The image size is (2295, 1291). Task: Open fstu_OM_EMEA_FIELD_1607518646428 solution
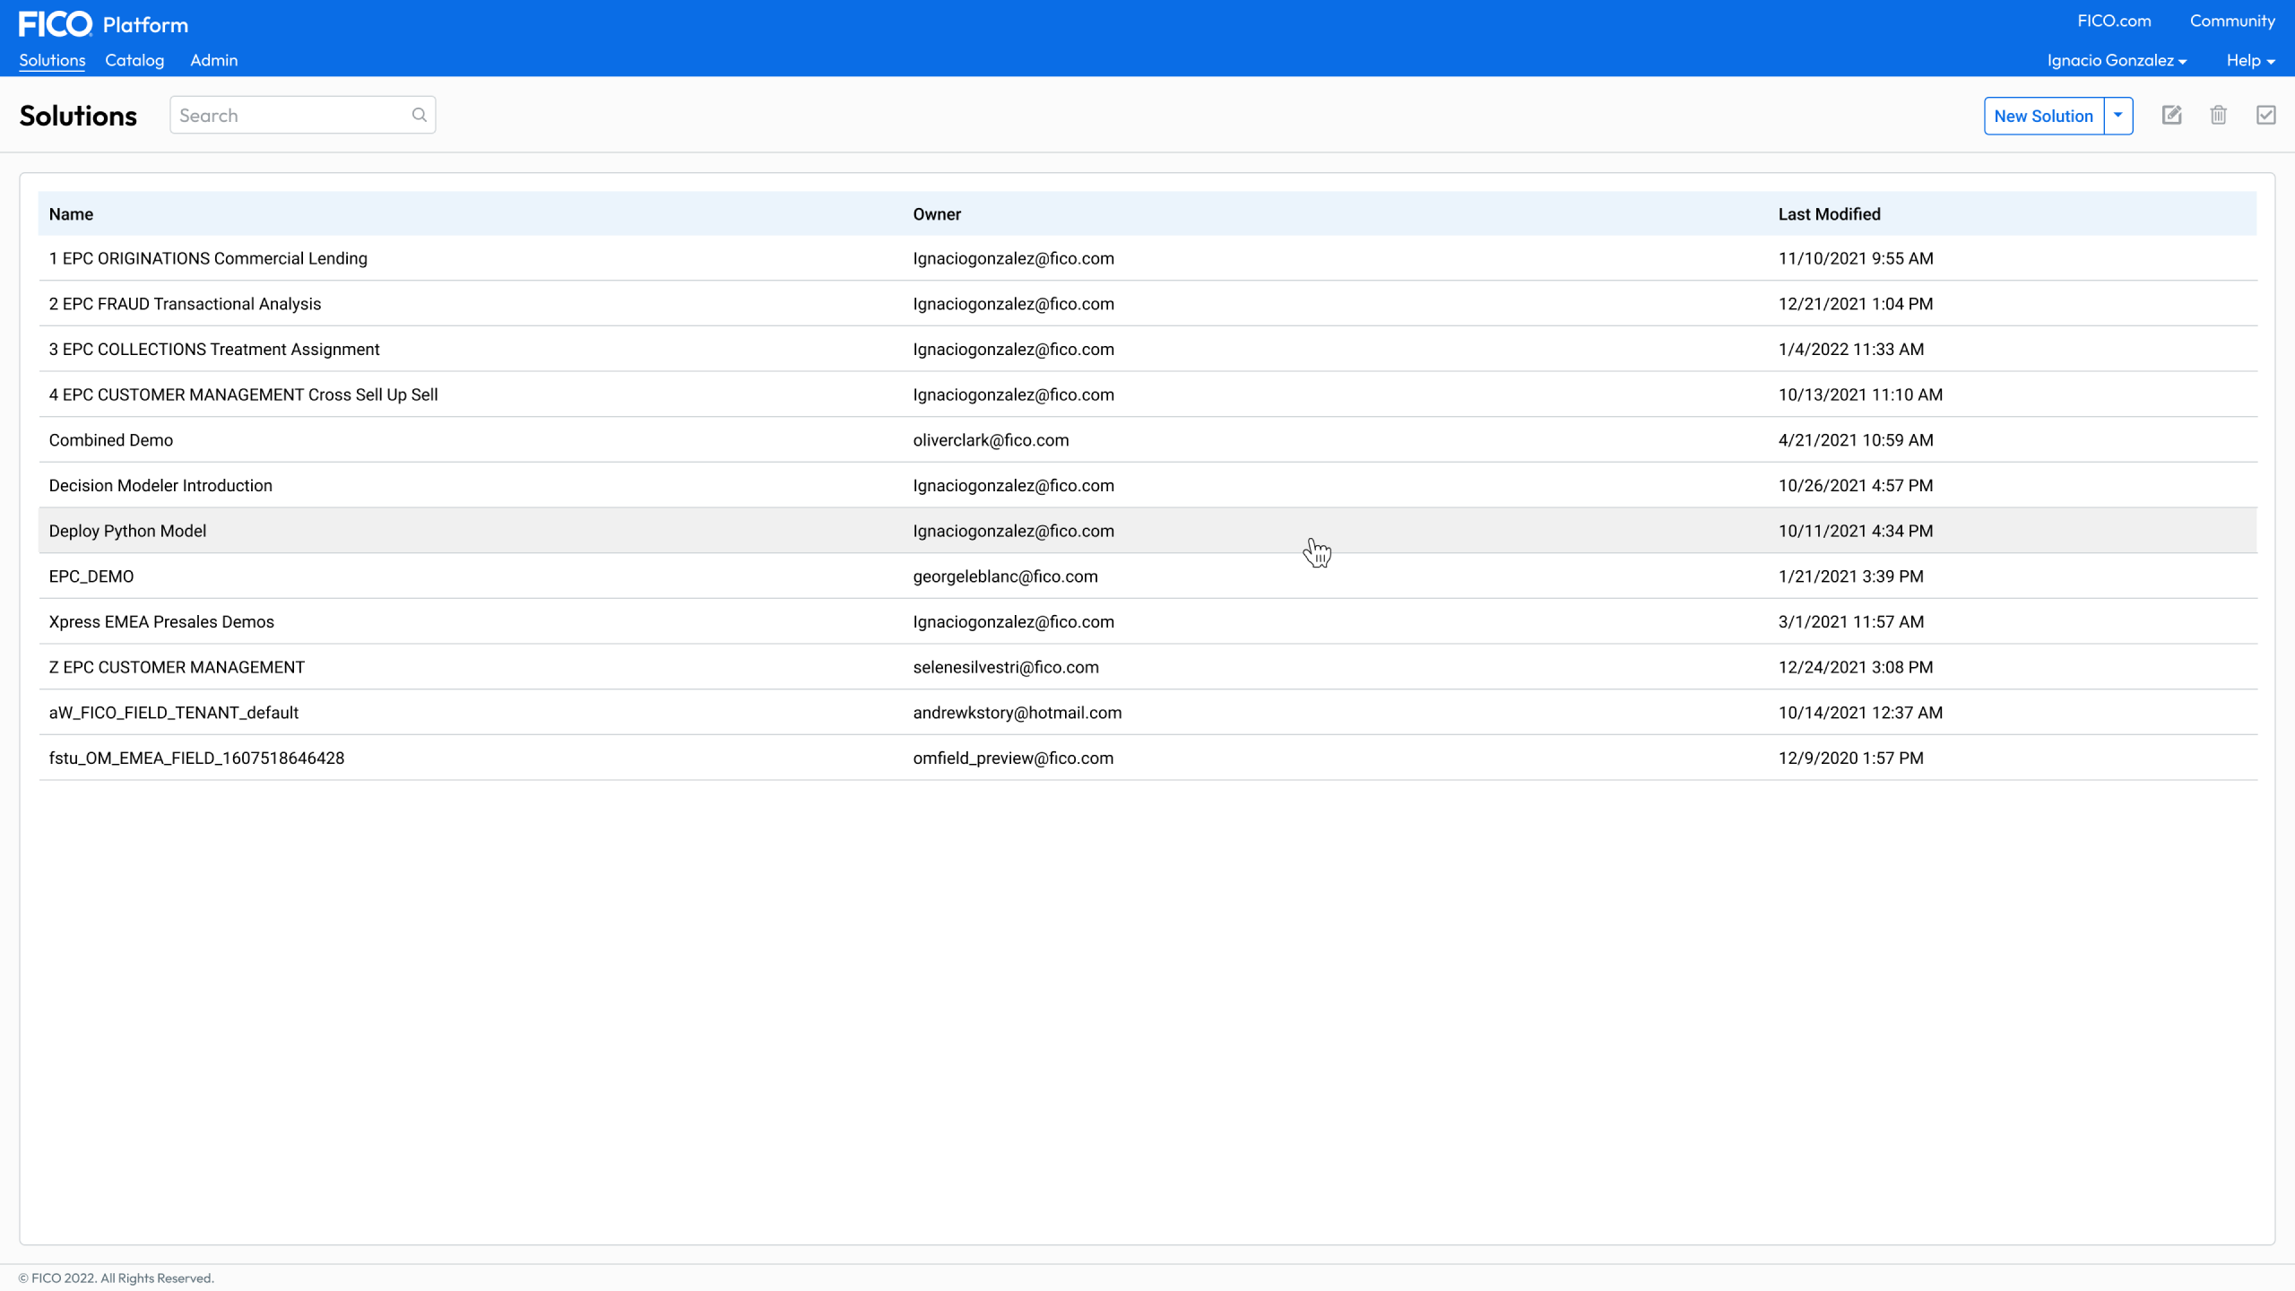[196, 758]
